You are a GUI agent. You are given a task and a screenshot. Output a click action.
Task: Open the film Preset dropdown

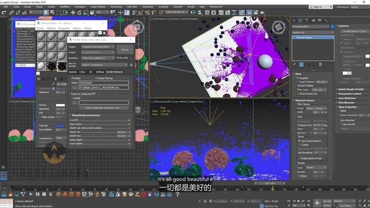click(x=316, y=108)
